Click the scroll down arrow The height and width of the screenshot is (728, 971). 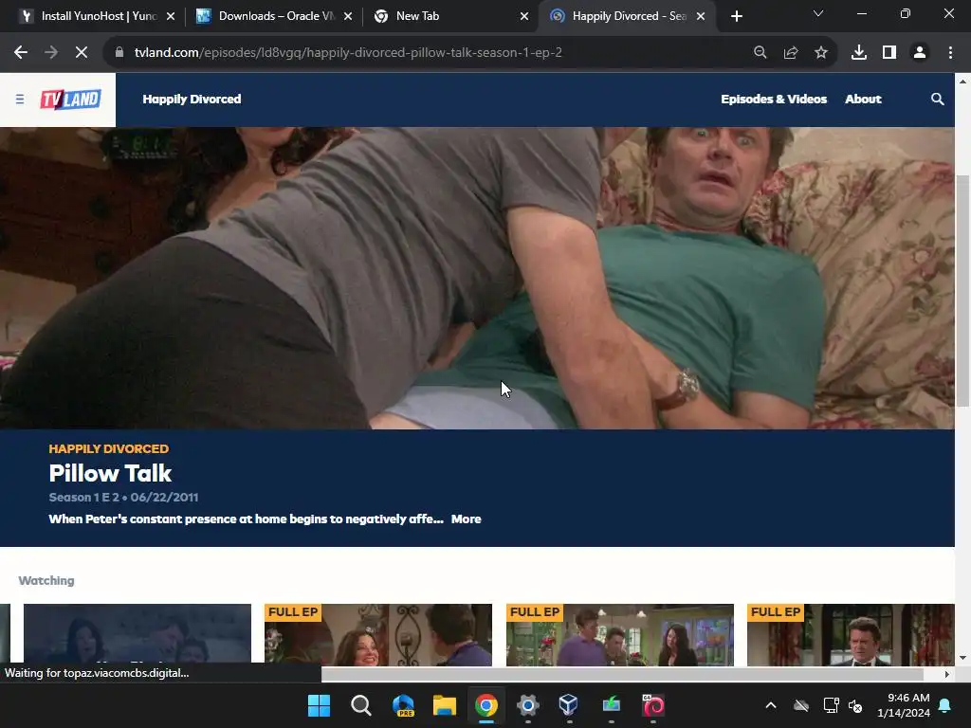point(962,658)
